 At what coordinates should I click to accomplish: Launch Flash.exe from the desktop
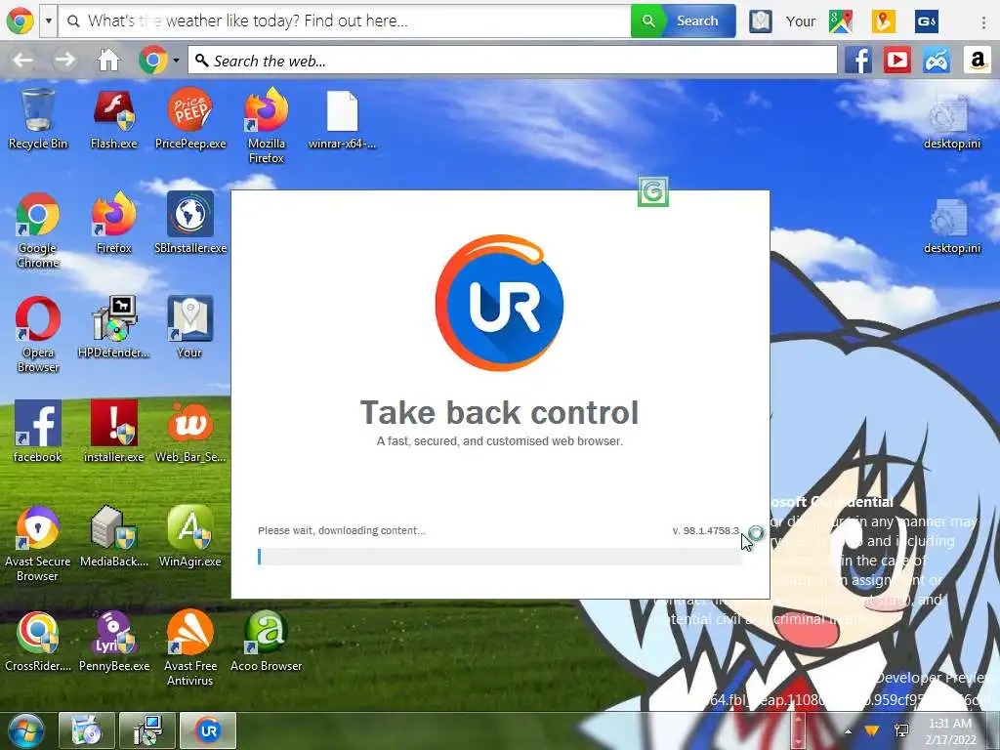[x=113, y=120]
